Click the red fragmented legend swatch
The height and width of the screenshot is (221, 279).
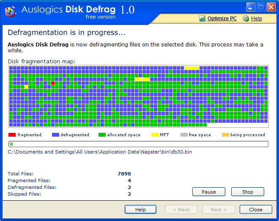click(12, 135)
